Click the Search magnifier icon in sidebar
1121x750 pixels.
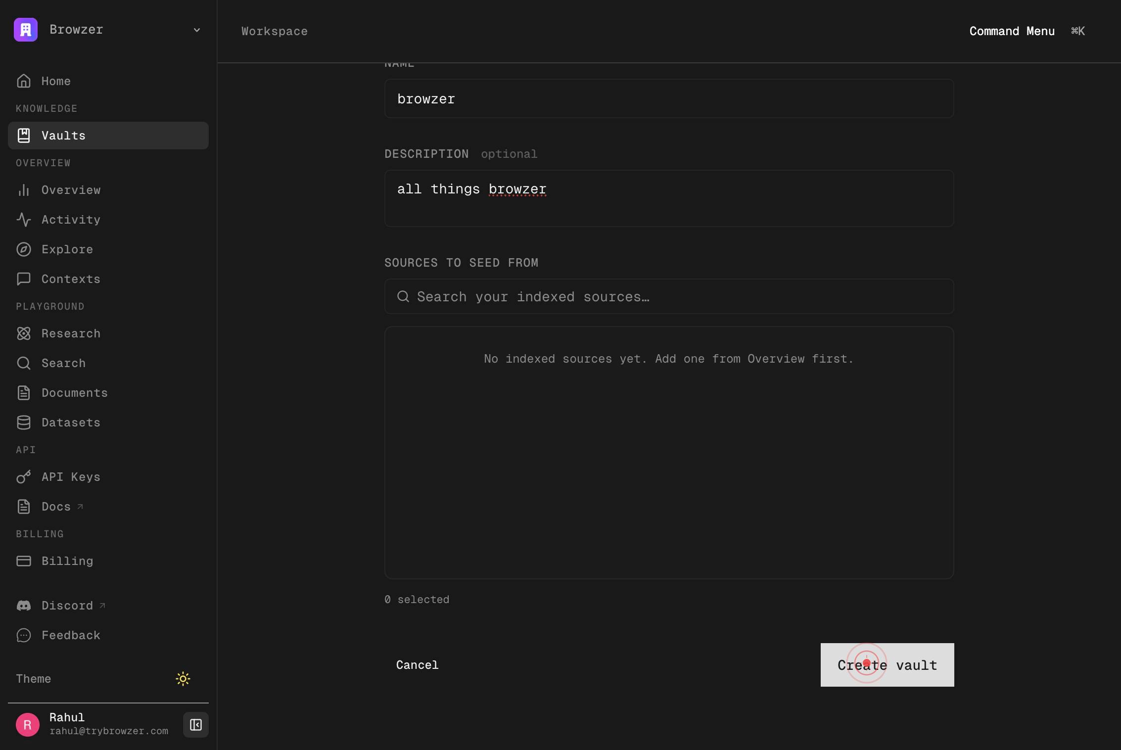pyautogui.click(x=24, y=363)
